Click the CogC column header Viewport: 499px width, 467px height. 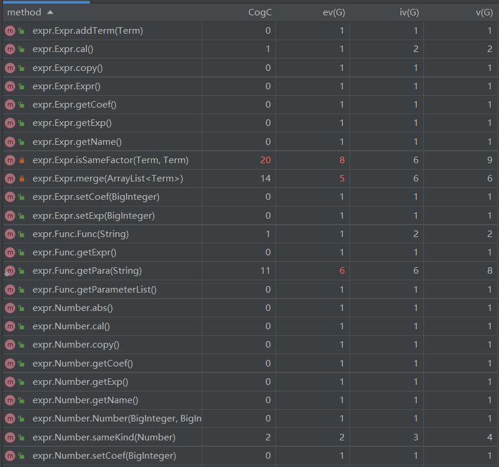pos(260,12)
